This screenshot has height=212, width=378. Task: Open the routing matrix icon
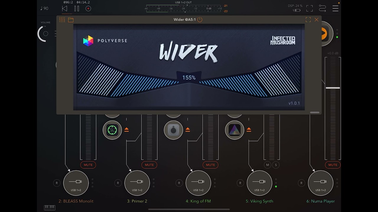(x=322, y=8)
